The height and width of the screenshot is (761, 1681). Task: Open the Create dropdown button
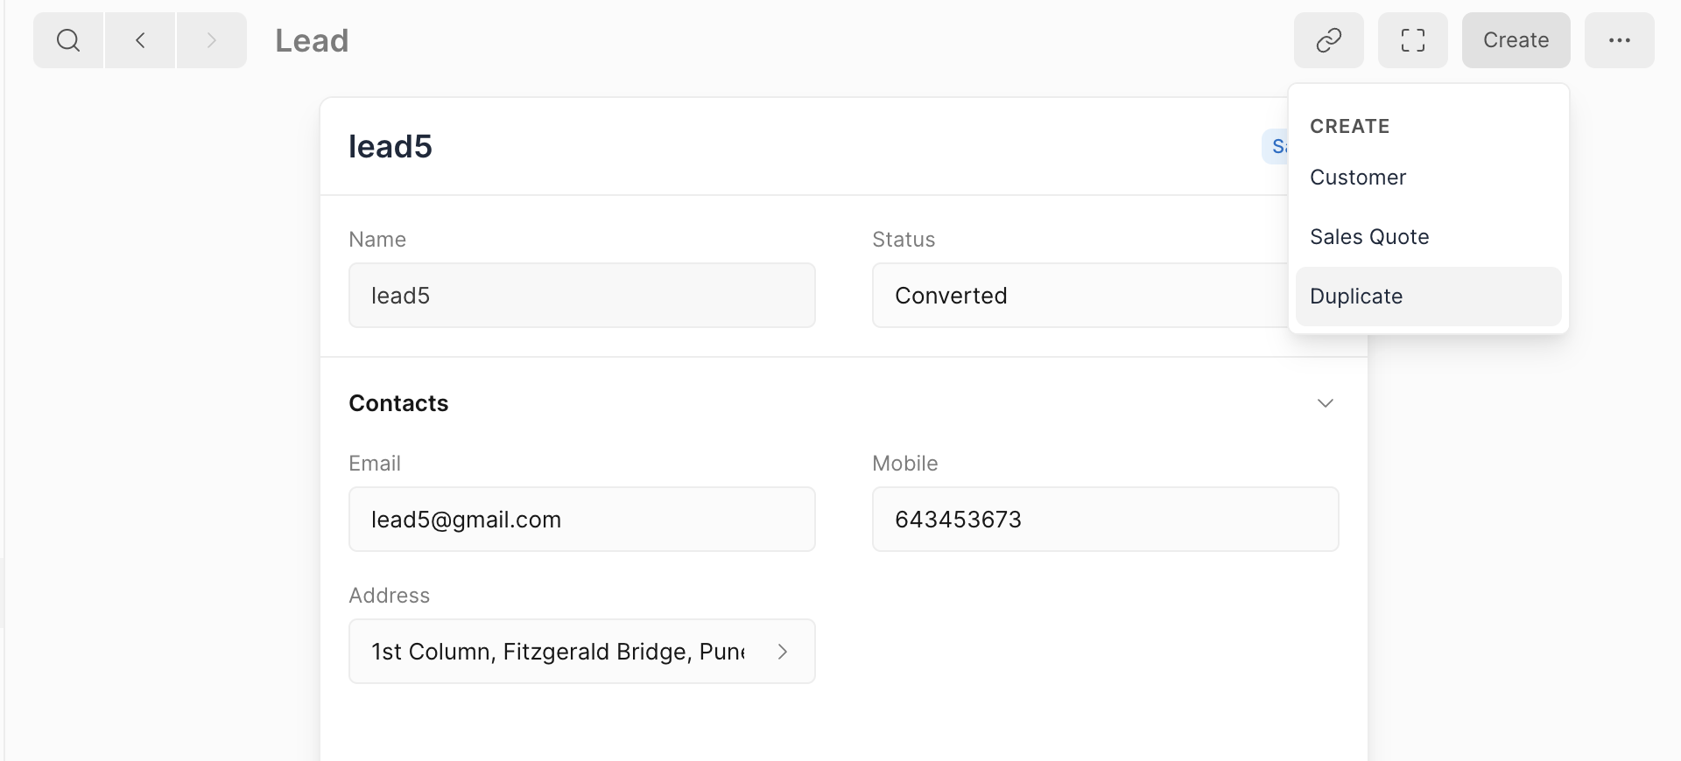pyautogui.click(x=1516, y=40)
